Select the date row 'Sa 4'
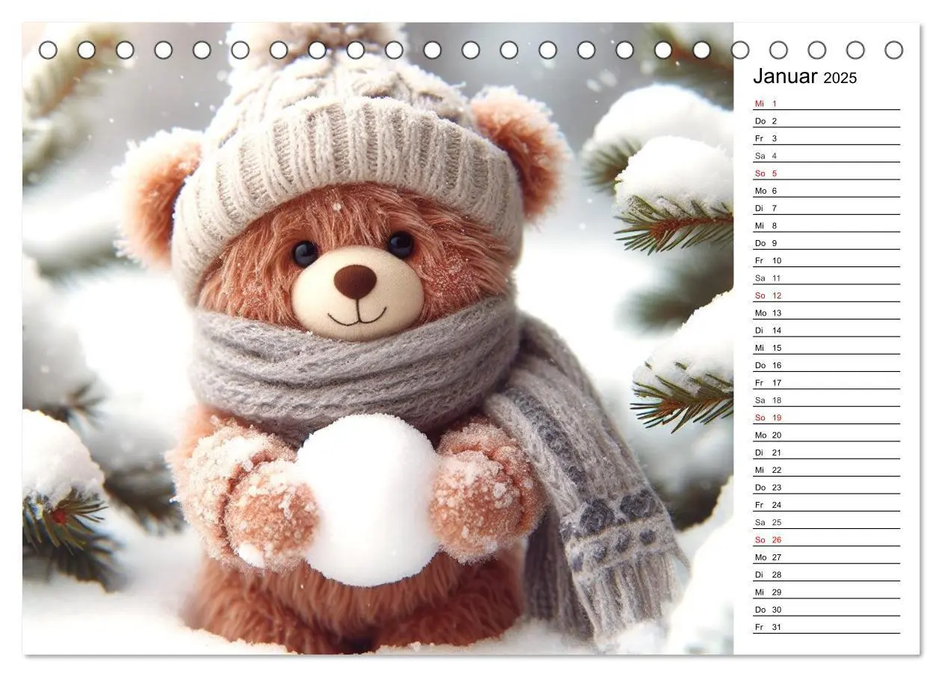Image resolution: width=942 pixels, height=677 pixels. click(826, 156)
